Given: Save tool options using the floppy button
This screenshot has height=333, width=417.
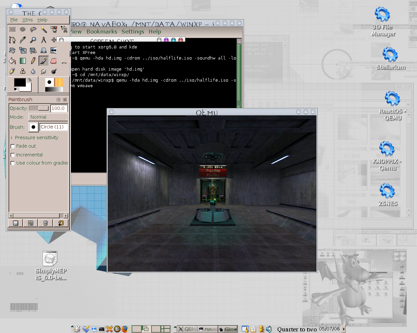Looking at the screenshot, I should [15, 223].
